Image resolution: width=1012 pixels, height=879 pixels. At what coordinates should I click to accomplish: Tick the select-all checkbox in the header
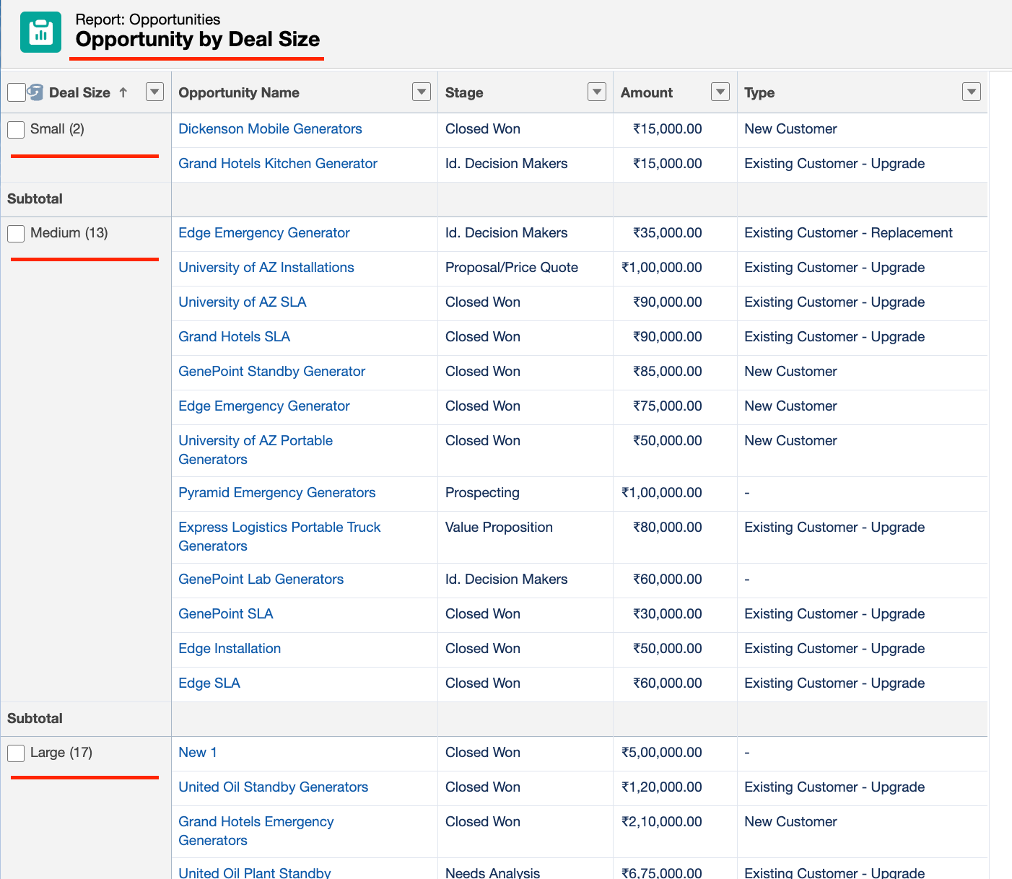pyautogui.click(x=16, y=92)
